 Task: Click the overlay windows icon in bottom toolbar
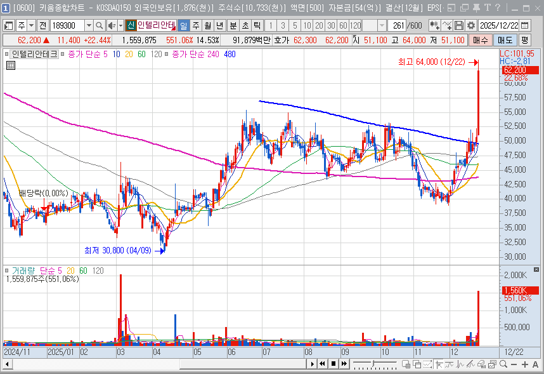coord(417,364)
